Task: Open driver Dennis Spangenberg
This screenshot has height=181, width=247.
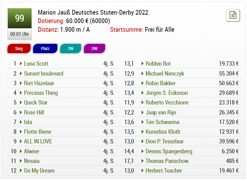Action: coord(169,151)
